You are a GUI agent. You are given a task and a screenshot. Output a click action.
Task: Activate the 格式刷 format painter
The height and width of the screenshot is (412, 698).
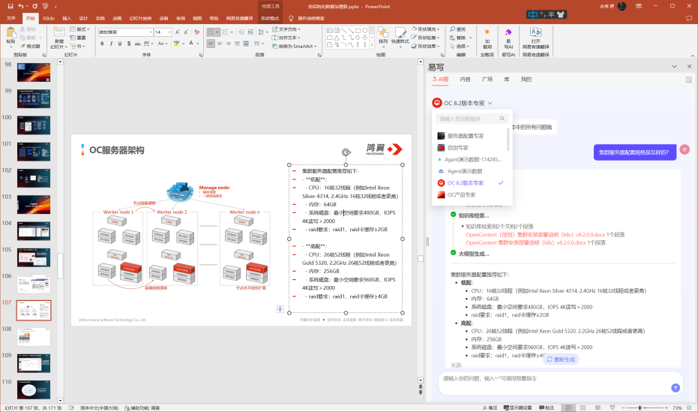point(30,47)
